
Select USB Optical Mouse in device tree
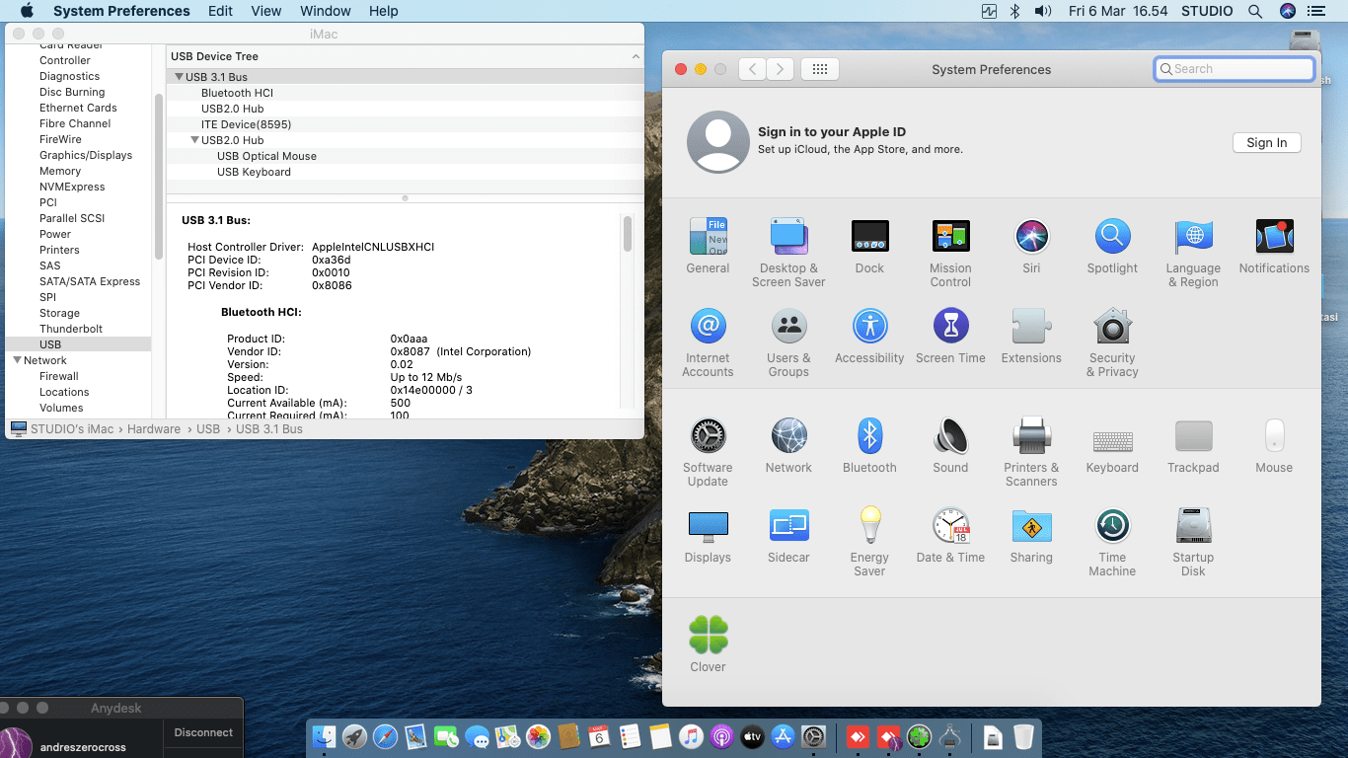(405, 156)
